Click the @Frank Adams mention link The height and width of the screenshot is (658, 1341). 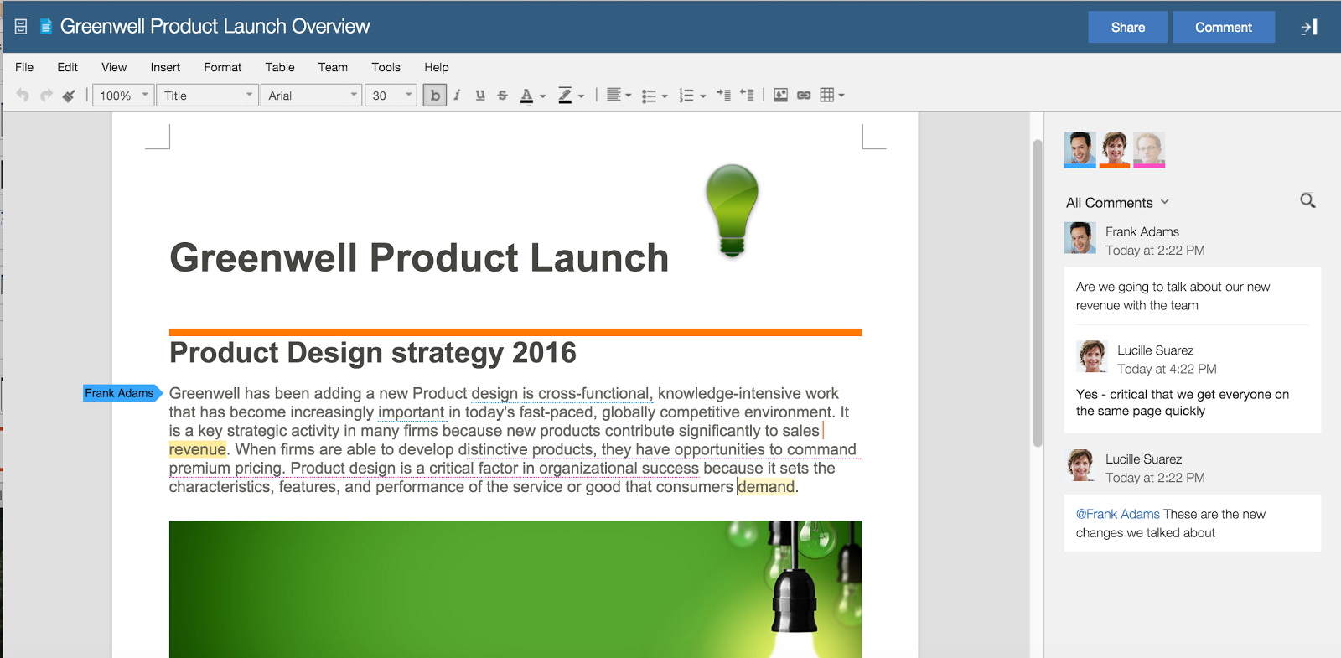1117,514
